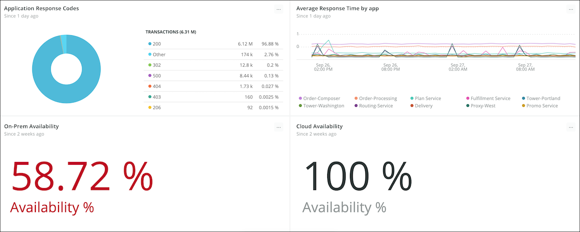Screen dimensions: 580x232
Task: Click the Promo Service legend entry
Action: [x=541, y=106]
